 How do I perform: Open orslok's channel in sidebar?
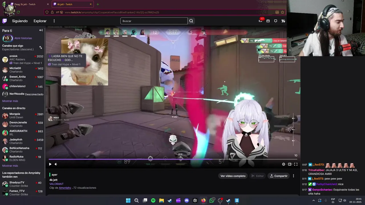[23, 60]
